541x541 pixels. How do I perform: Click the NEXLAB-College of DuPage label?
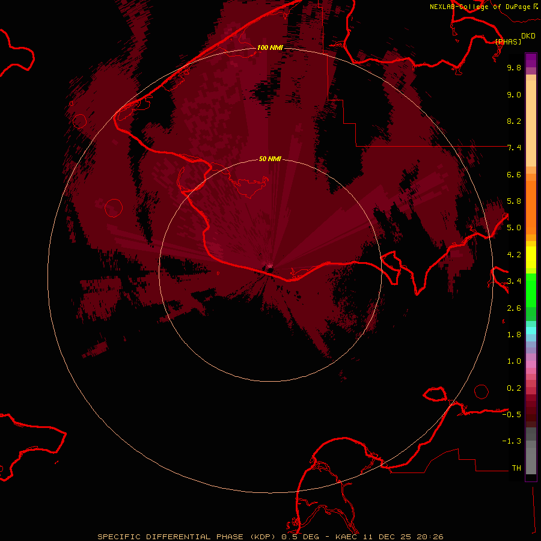click(480, 7)
